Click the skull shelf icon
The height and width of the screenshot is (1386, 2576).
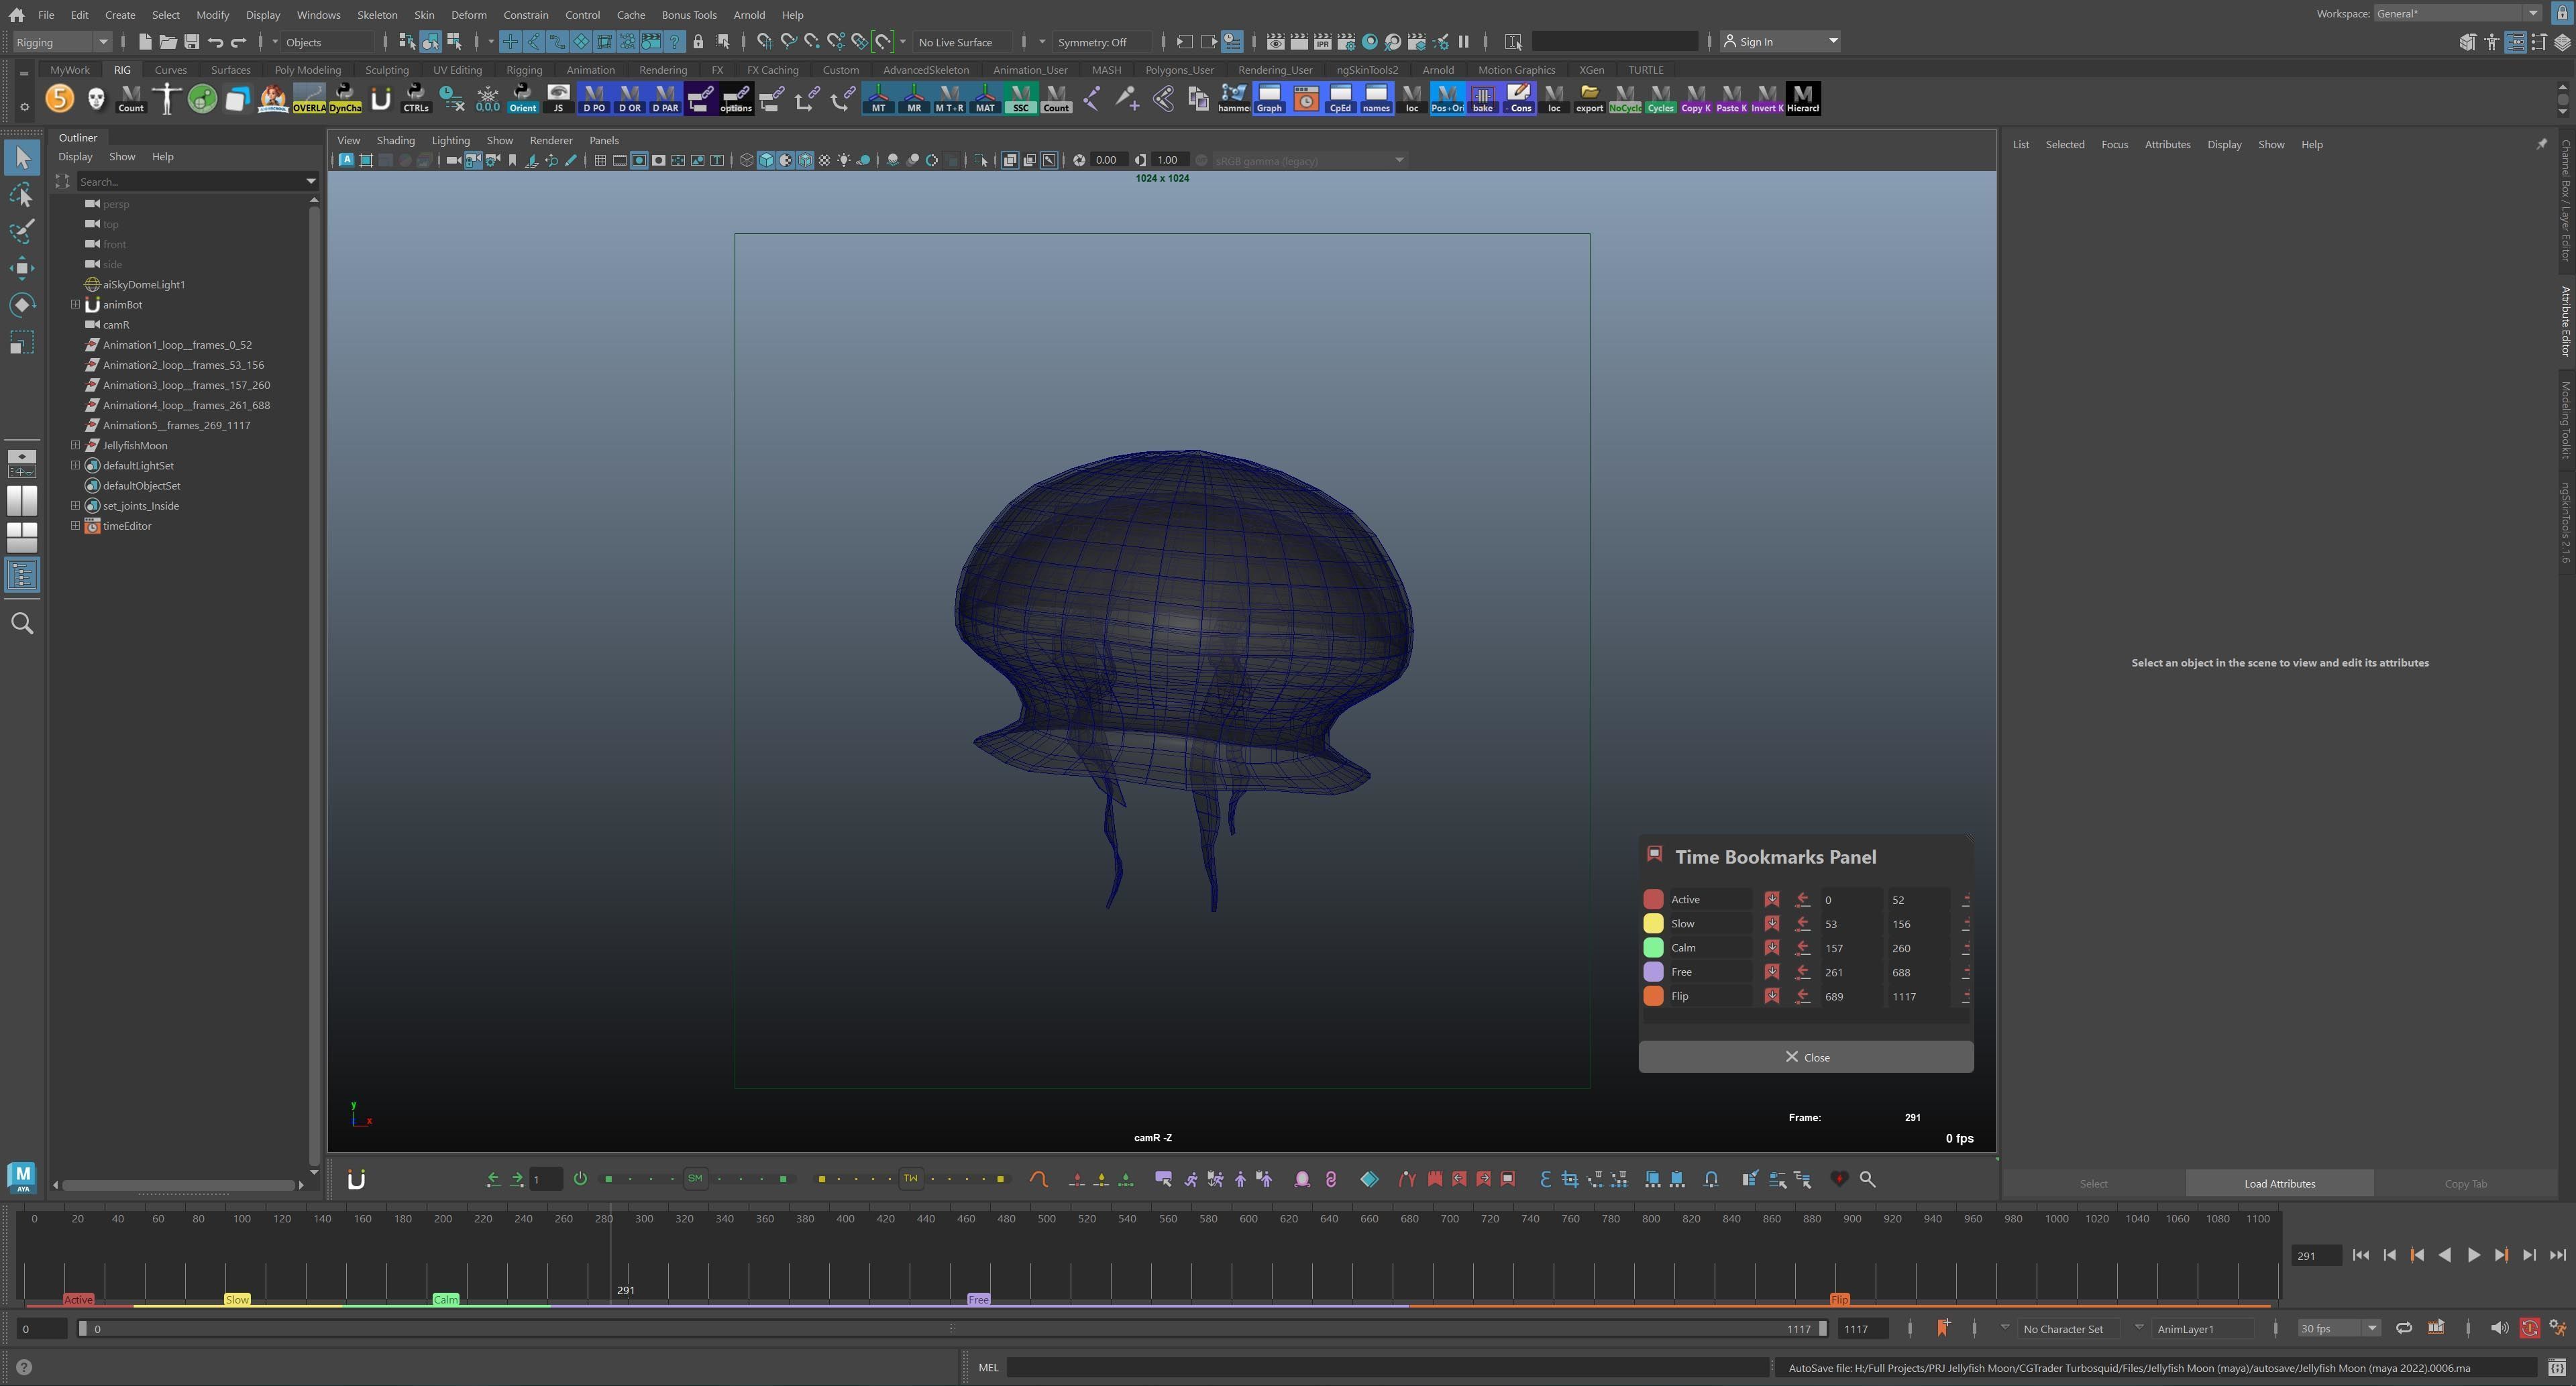pyautogui.click(x=96, y=99)
